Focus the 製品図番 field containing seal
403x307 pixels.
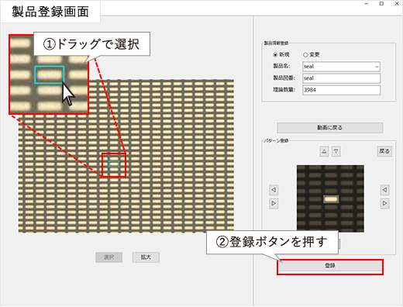click(x=341, y=78)
